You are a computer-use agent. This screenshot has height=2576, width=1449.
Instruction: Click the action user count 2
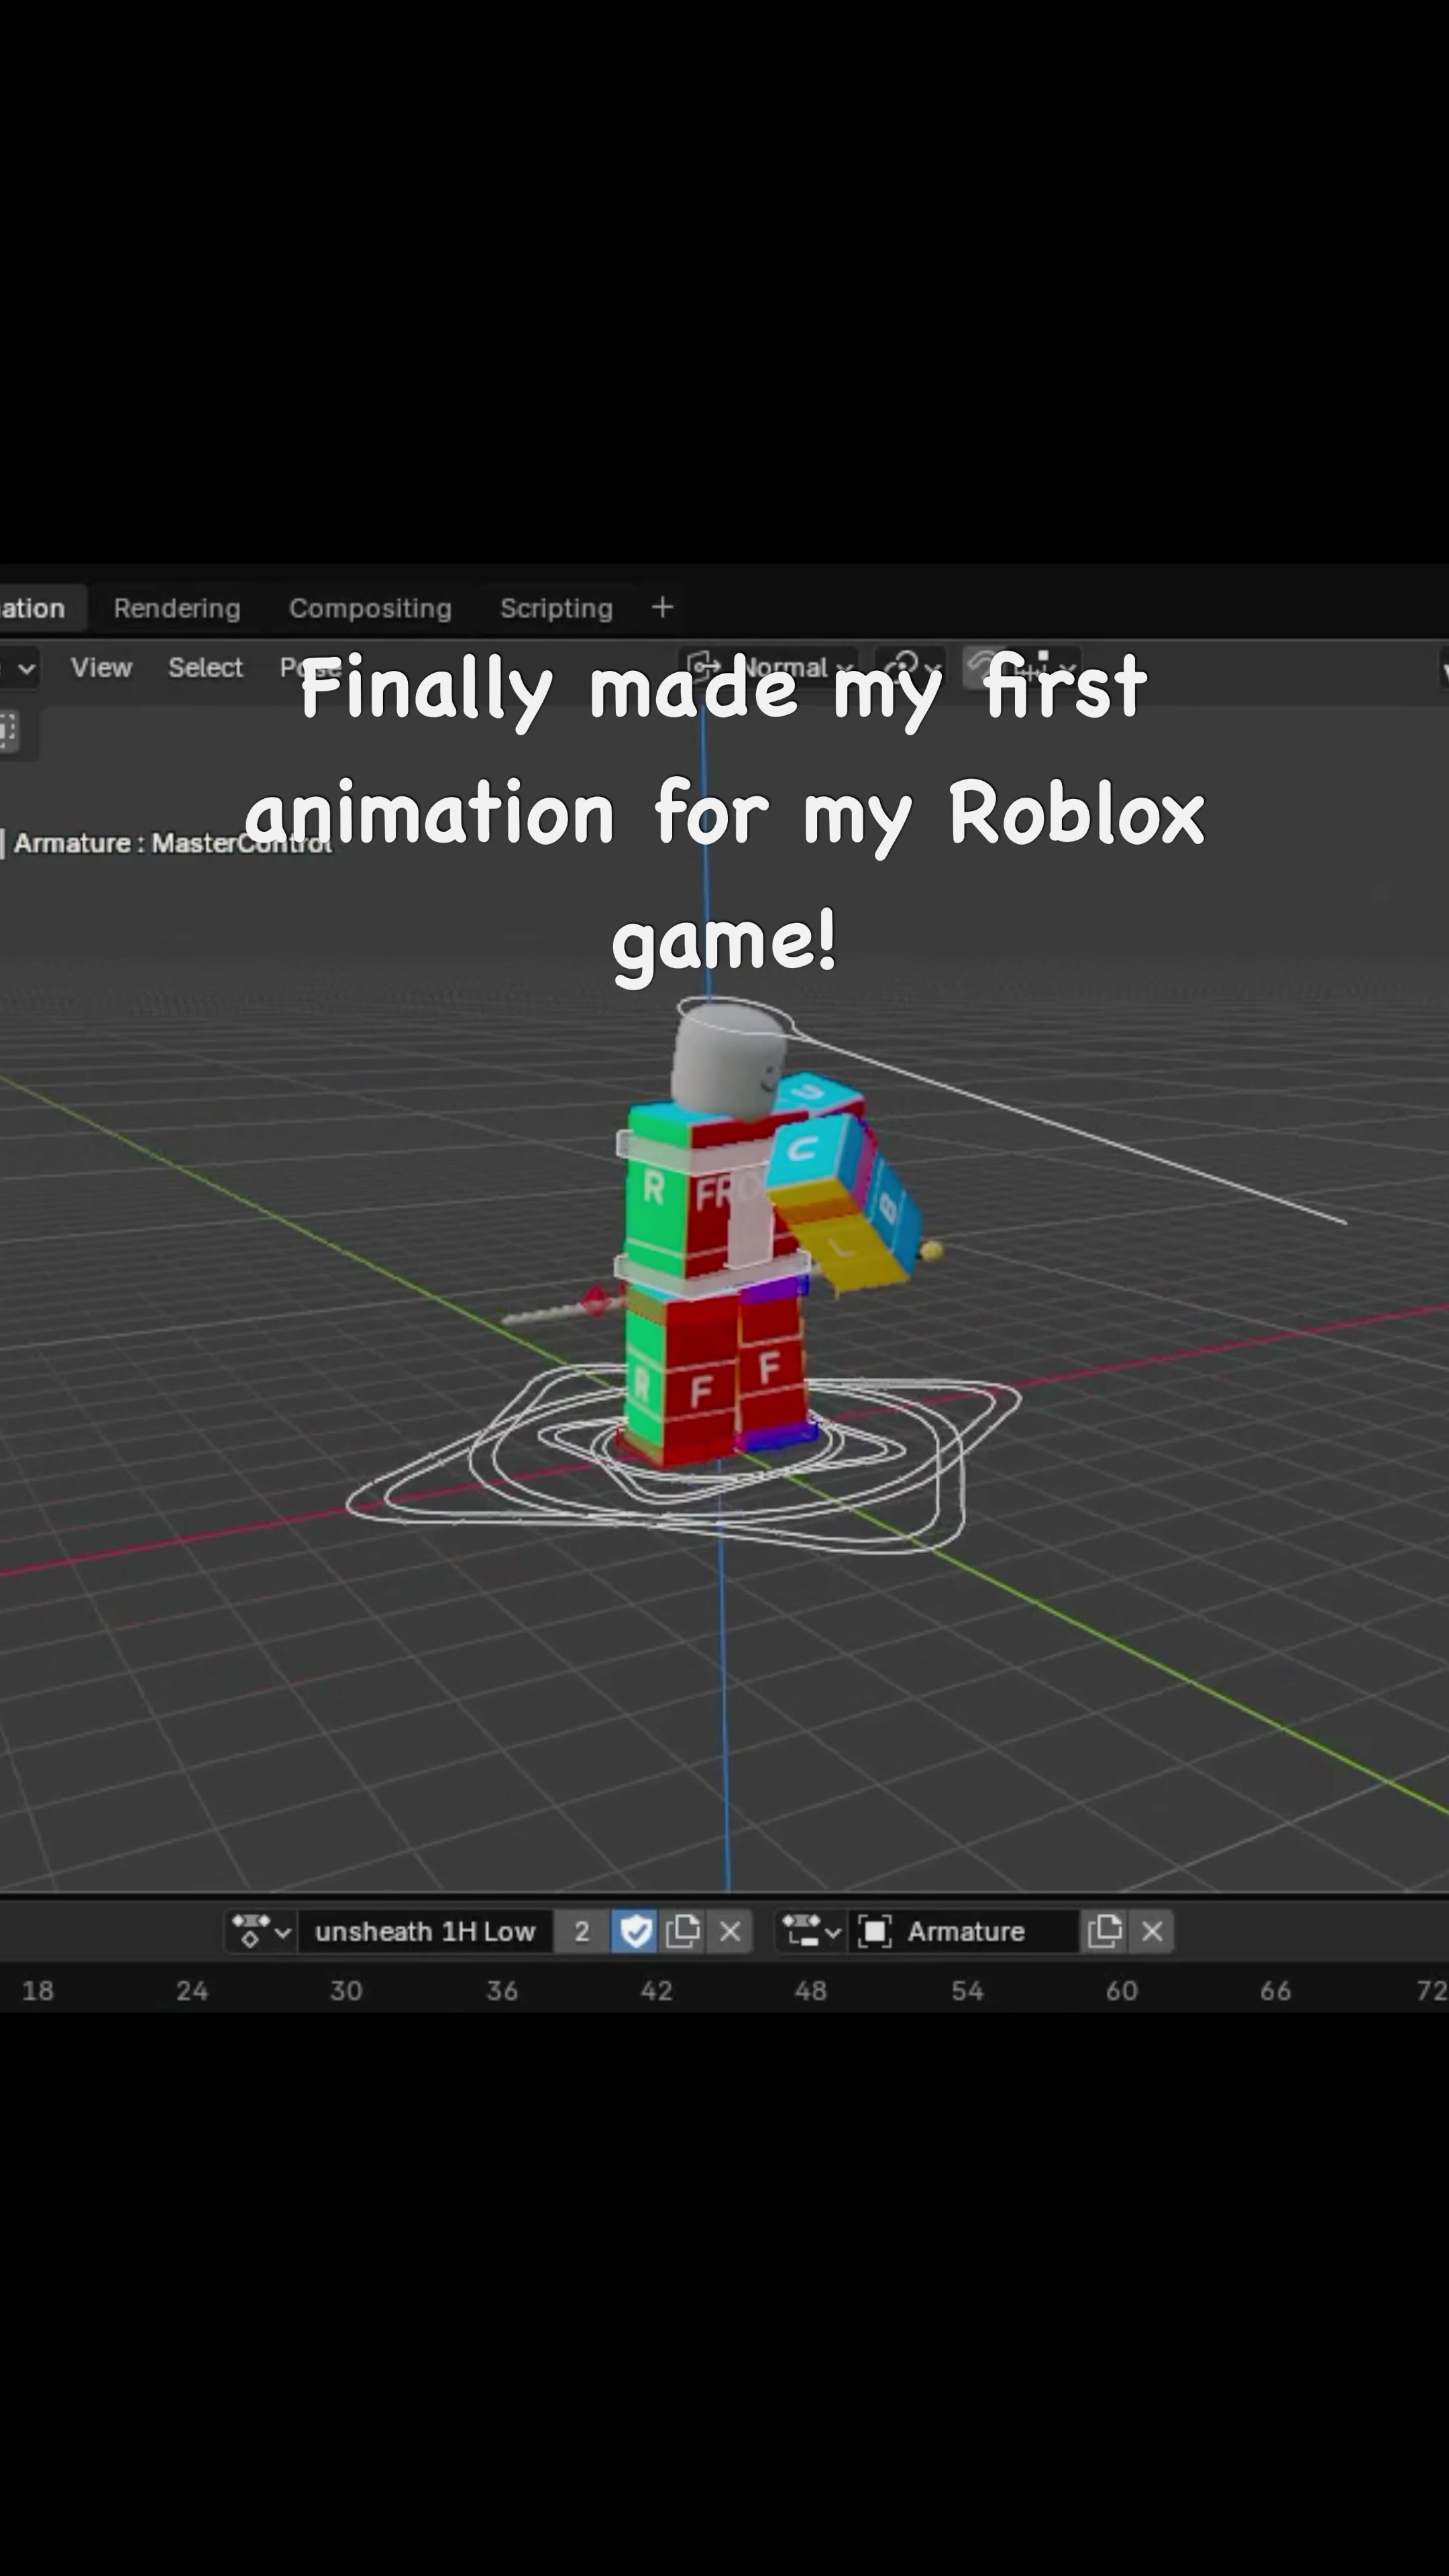[582, 1931]
